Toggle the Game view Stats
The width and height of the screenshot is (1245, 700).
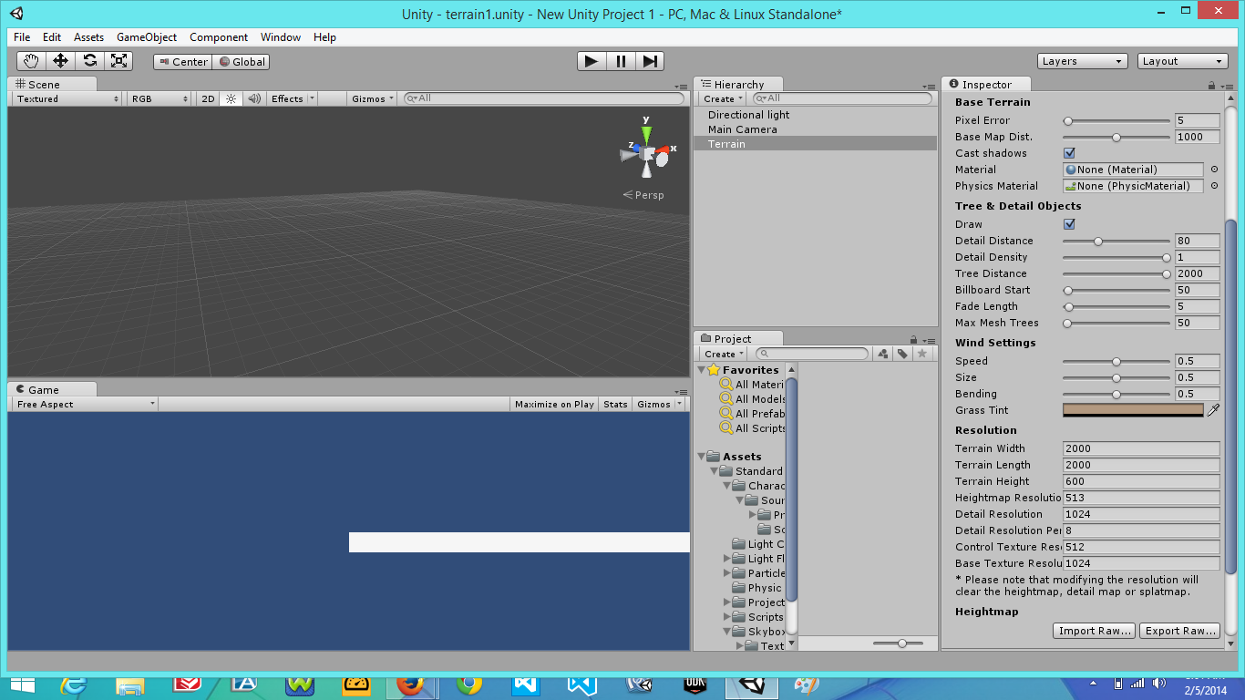click(x=615, y=404)
